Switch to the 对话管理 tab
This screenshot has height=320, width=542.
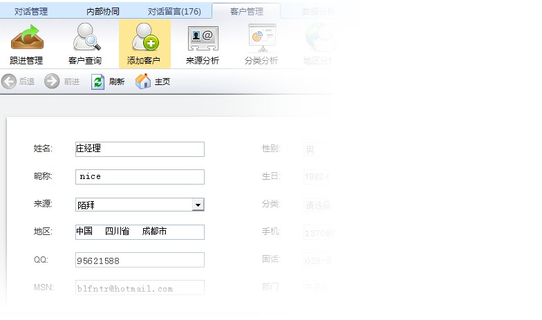31,11
